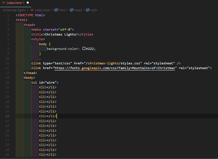Click the closing brace on line 9
This screenshot has width=218, height=159.
click(x=40, y=53)
